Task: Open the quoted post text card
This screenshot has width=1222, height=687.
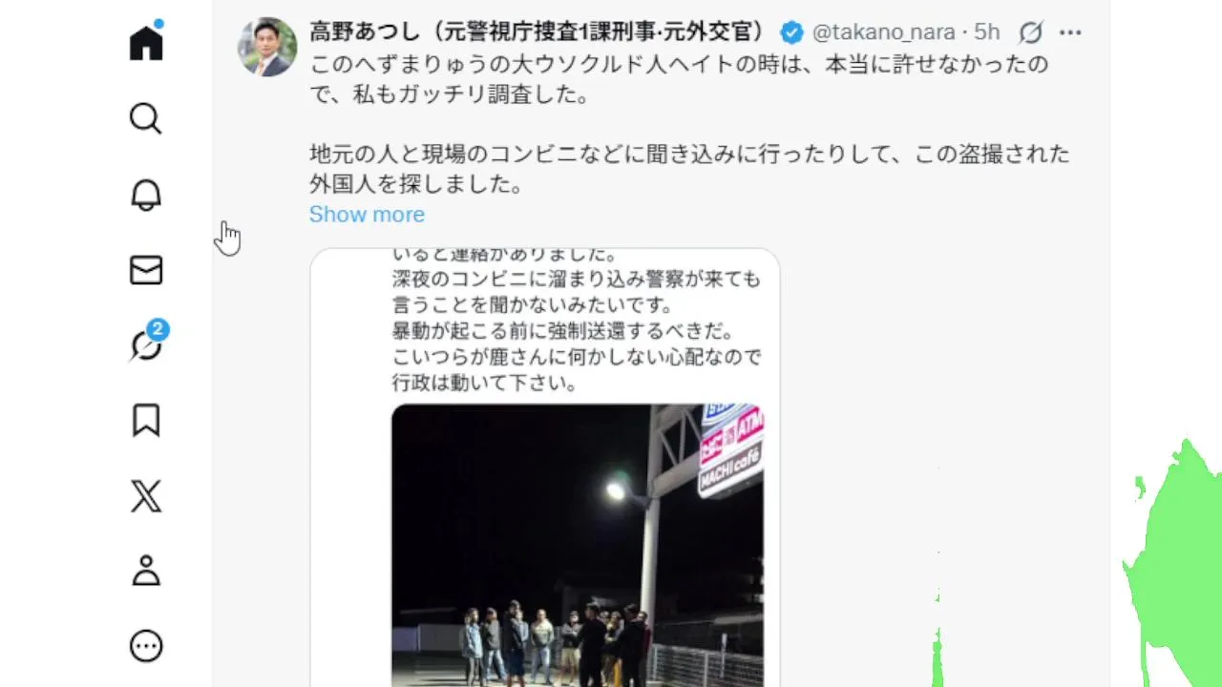Action: [545, 468]
